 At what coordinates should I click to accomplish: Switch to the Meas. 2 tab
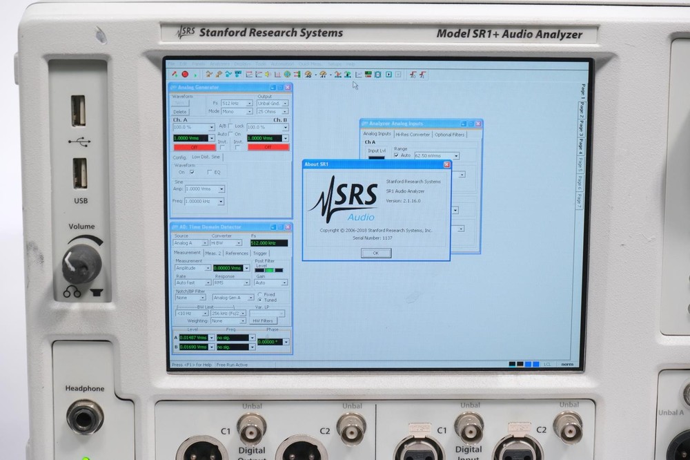tap(215, 253)
